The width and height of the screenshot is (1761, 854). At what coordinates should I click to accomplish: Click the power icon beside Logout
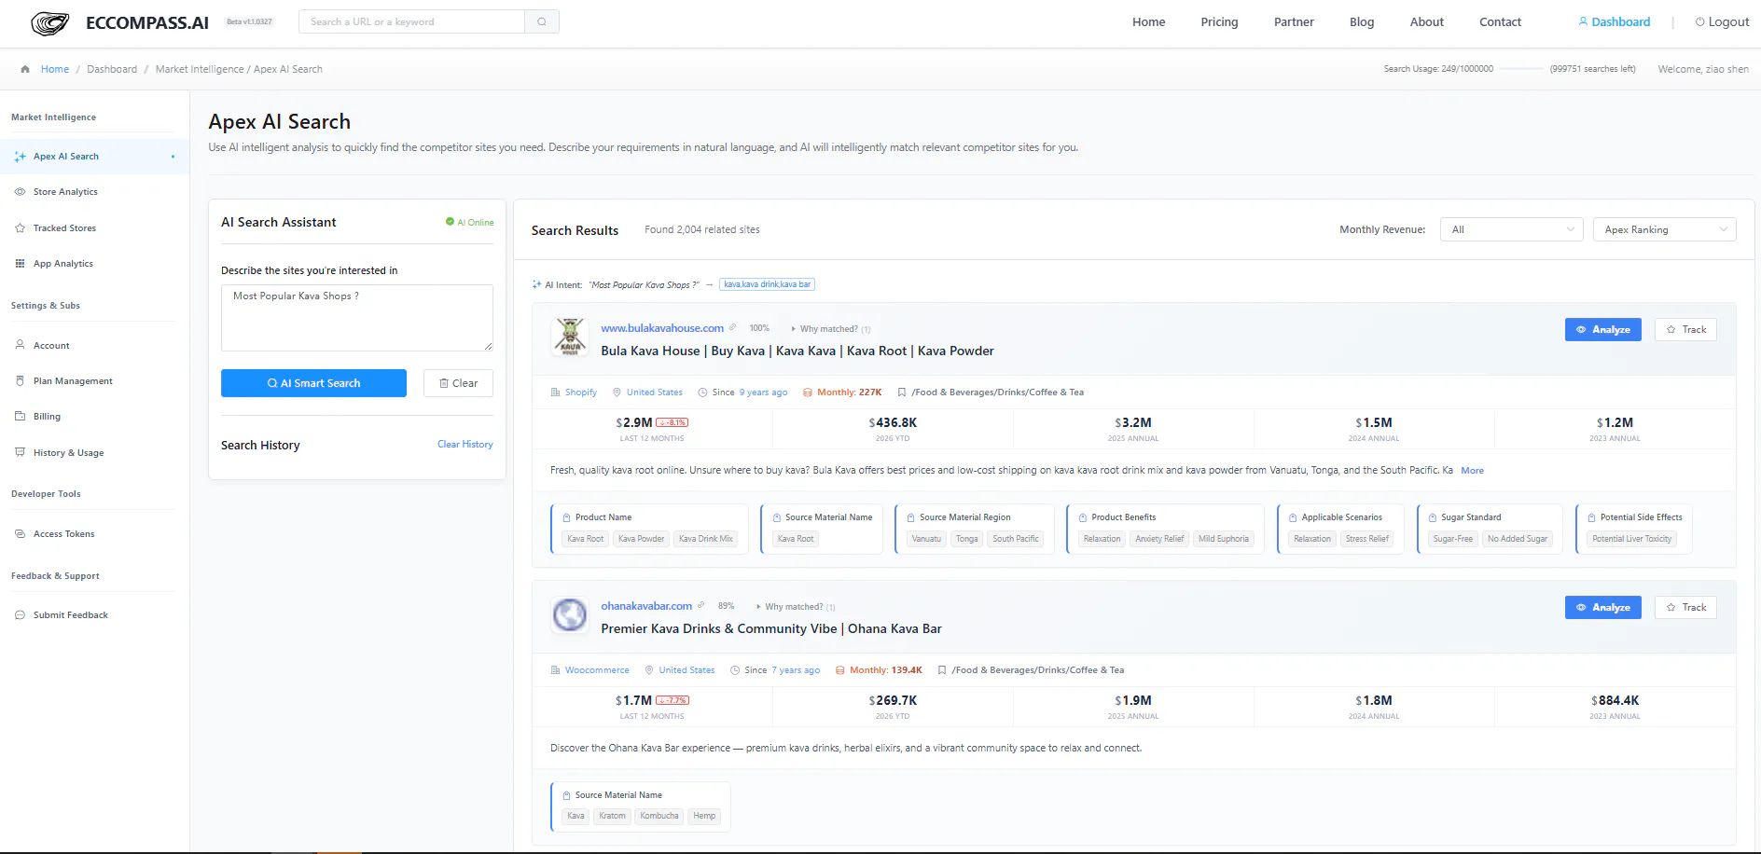(1699, 21)
